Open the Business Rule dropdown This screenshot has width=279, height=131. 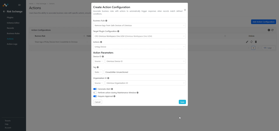coord(139,25)
